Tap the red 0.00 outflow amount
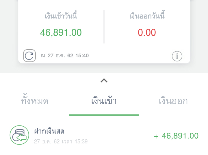Screen dimensions: 208x155 click(147, 32)
